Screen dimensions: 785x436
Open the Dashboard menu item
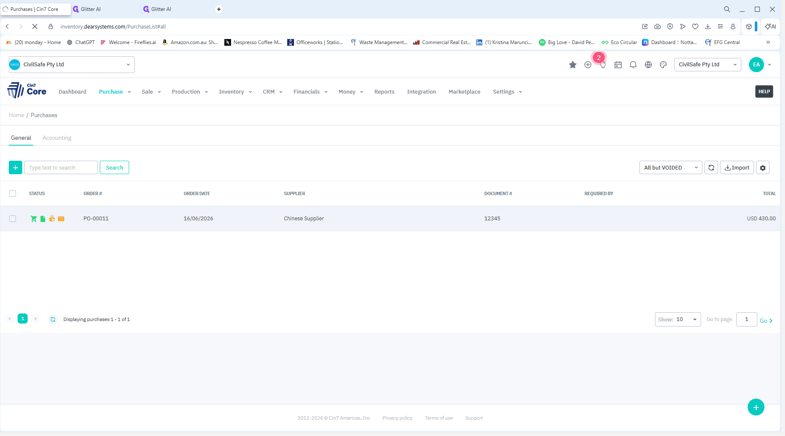click(x=73, y=92)
